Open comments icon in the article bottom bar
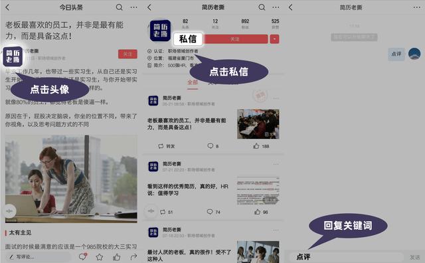 [x=82, y=256]
